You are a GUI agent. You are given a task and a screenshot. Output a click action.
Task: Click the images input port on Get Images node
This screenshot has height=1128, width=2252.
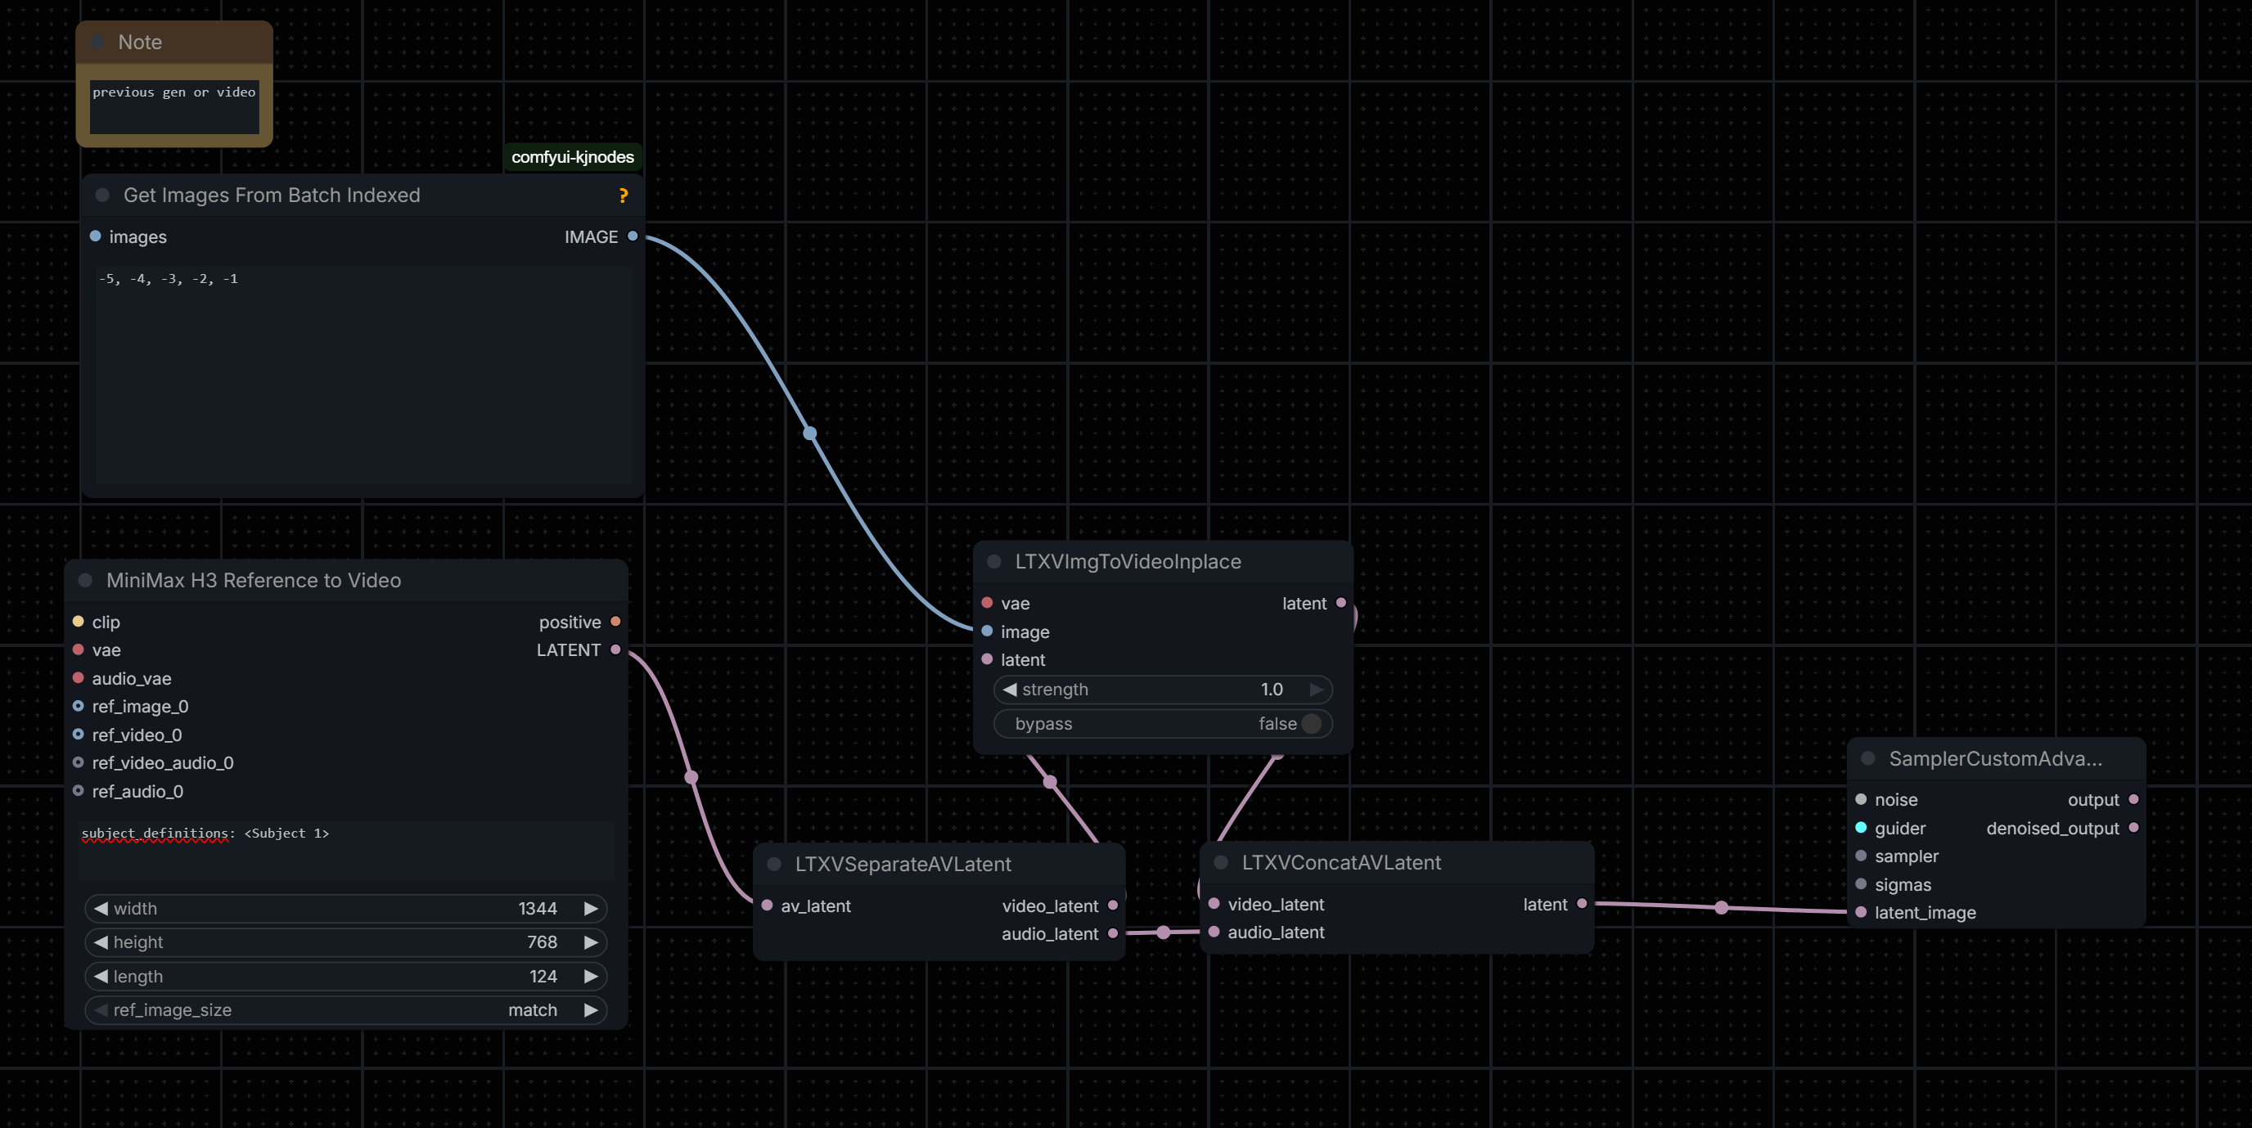pos(95,236)
